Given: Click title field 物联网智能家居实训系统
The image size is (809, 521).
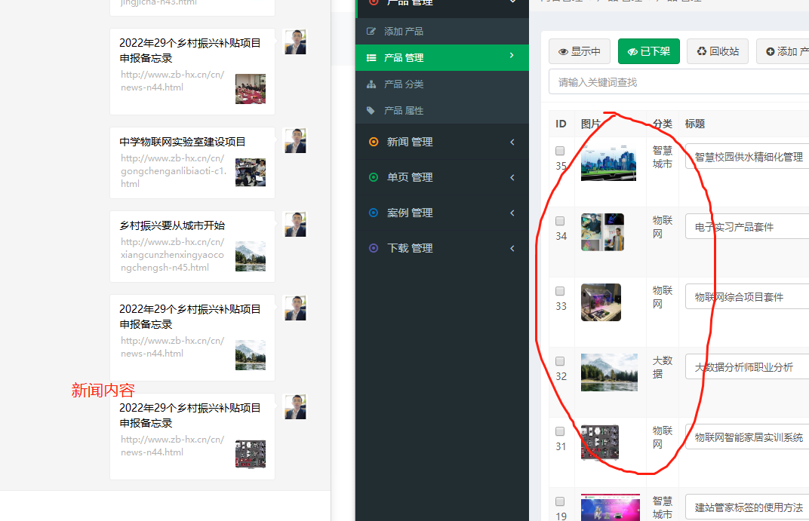Looking at the screenshot, I should [x=747, y=437].
